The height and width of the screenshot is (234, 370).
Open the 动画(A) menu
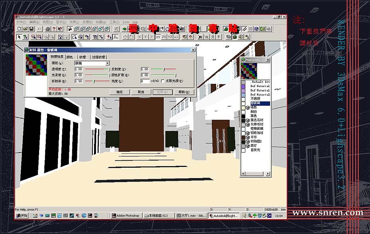pos(101,22)
